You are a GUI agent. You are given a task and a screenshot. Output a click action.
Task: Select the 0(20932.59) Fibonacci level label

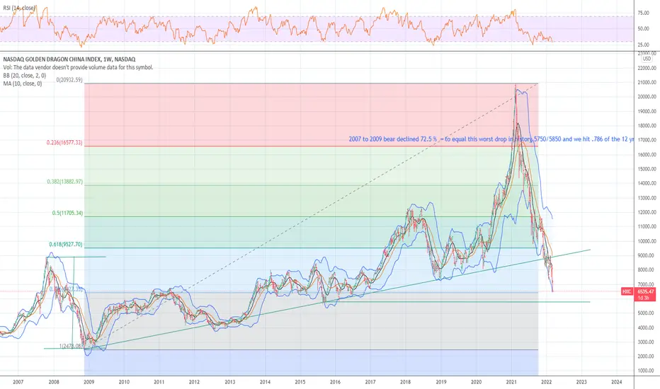pos(69,80)
